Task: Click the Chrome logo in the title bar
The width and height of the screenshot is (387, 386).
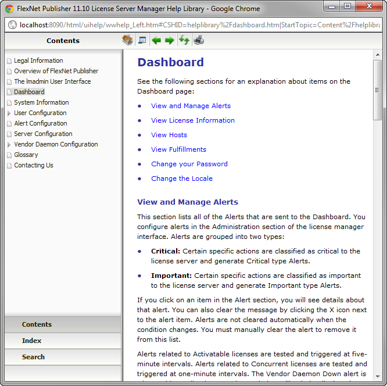Action: (9, 9)
